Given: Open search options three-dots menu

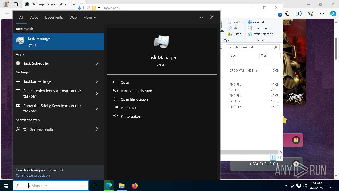Looking at the screenshot, I should (x=201, y=17).
